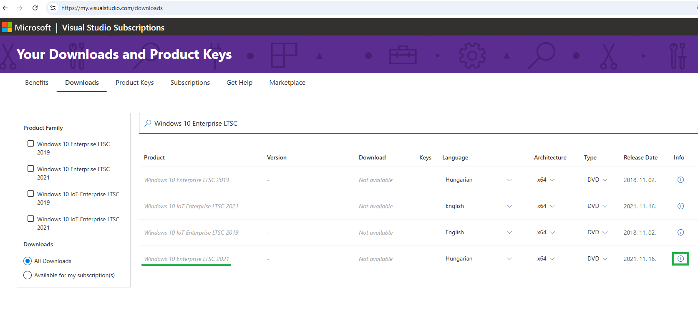Select Available for my subscription(s) radio

(28, 275)
